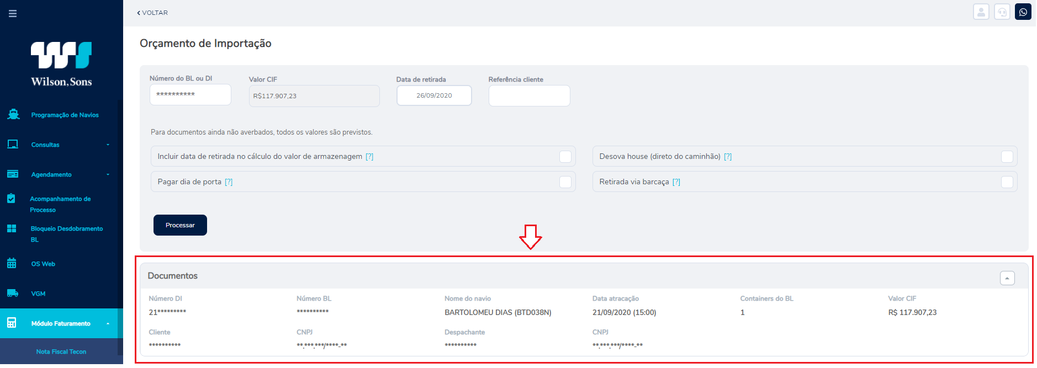This screenshot has width=1037, height=368.
Task: Open Módulo Faturamento menu item
Action: tap(61, 323)
